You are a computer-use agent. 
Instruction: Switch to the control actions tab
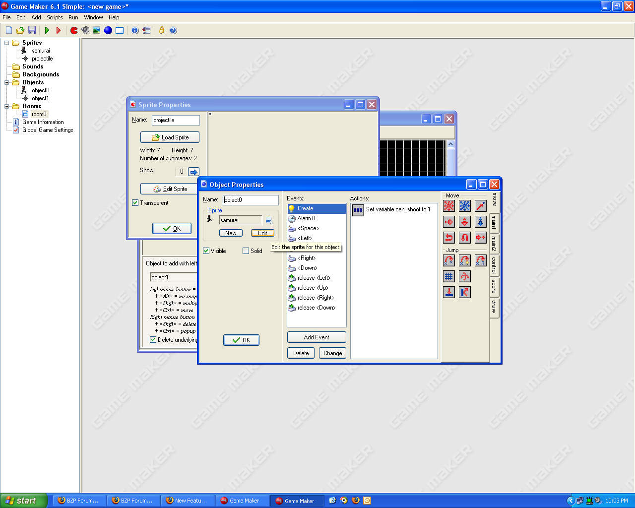tap(494, 265)
